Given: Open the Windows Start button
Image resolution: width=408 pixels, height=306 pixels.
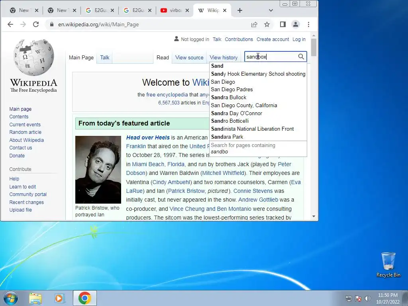Looking at the screenshot, I should (x=11, y=298).
